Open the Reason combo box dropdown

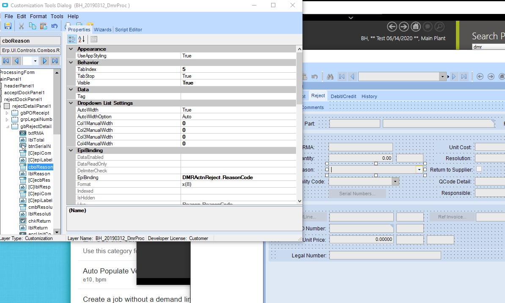click(420, 169)
